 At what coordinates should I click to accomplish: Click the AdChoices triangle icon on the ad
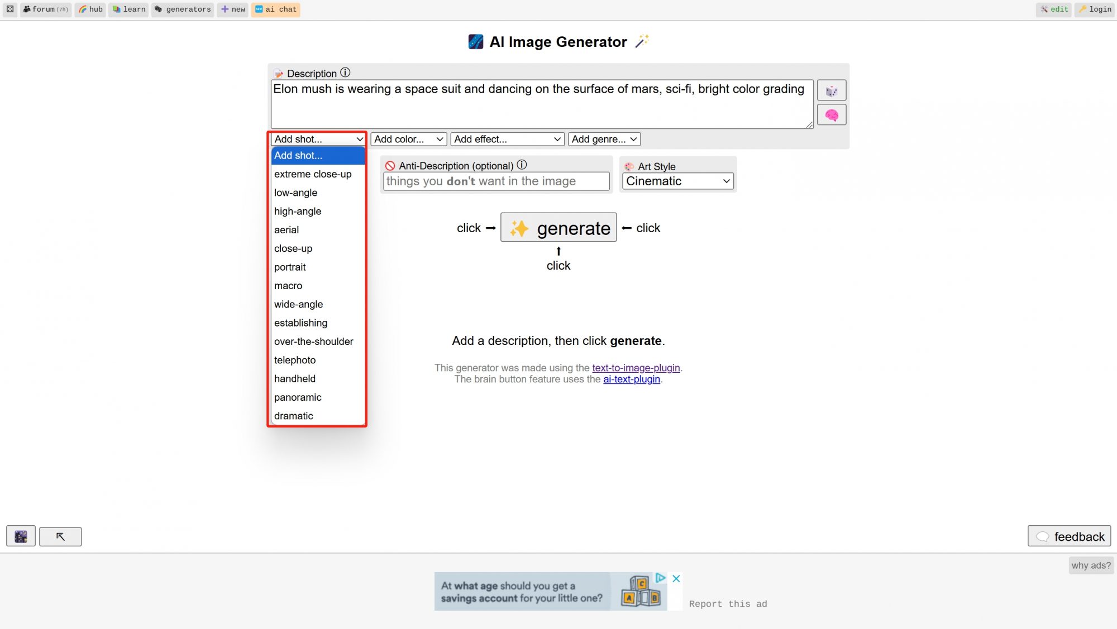(x=660, y=578)
